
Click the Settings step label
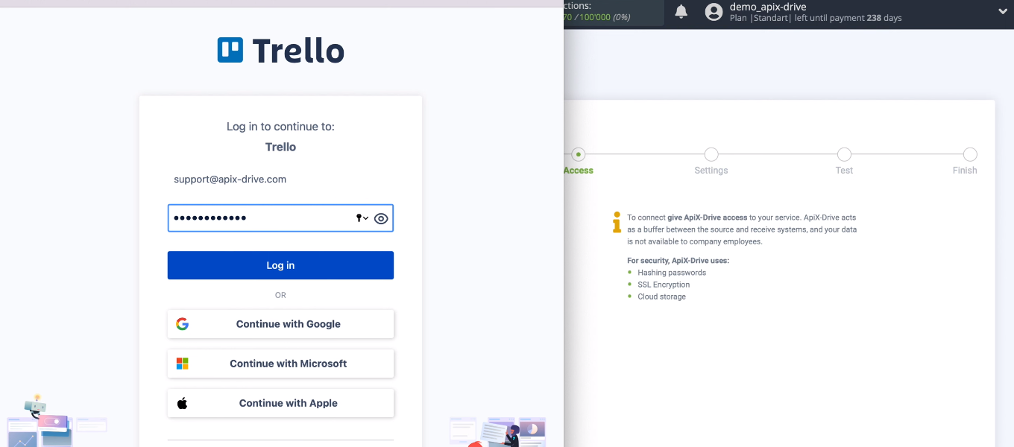pos(711,171)
